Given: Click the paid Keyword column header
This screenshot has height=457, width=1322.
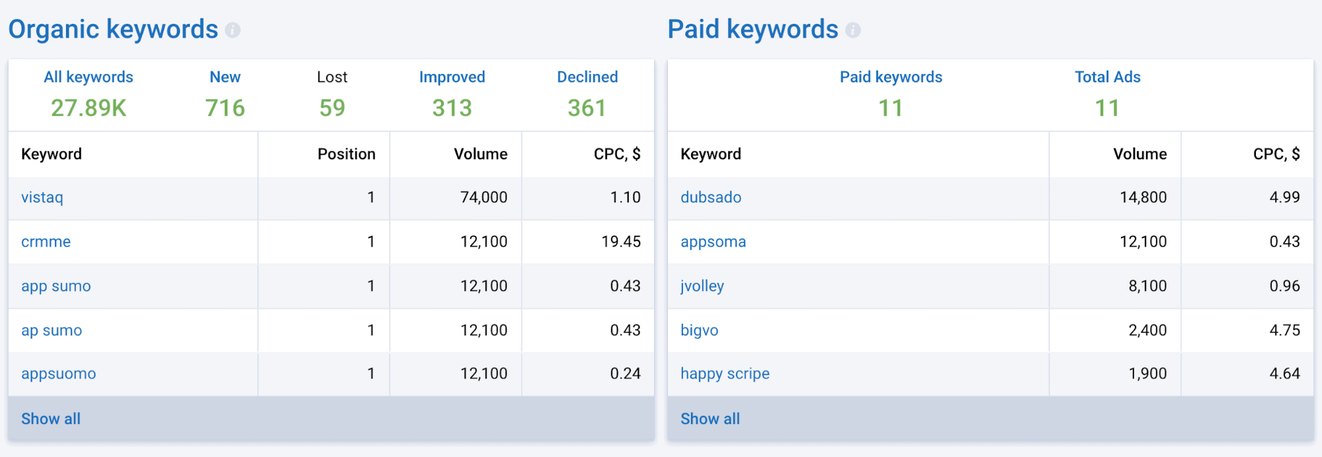Looking at the screenshot, I should point(711,154).
